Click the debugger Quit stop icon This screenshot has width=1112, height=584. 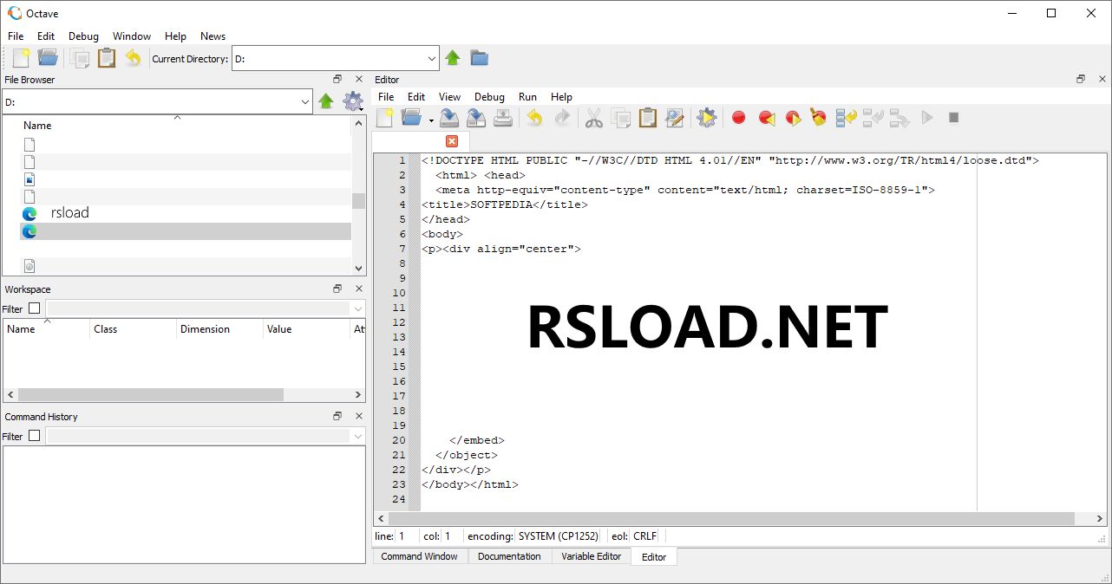[x=954, y=118]
